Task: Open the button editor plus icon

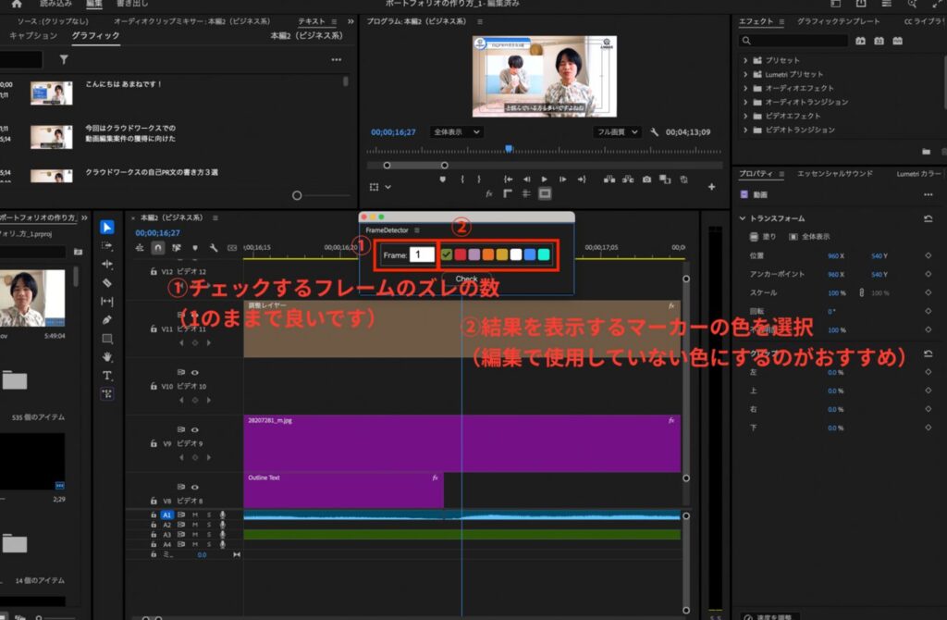Action: pyautogui.click(x=711, y=187)
